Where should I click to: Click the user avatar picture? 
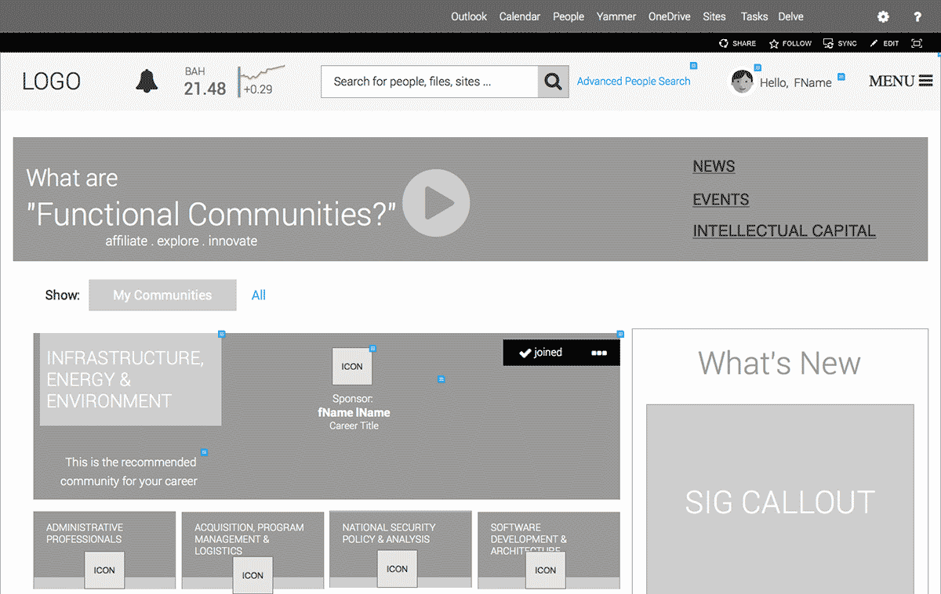(x=742, y=81)
